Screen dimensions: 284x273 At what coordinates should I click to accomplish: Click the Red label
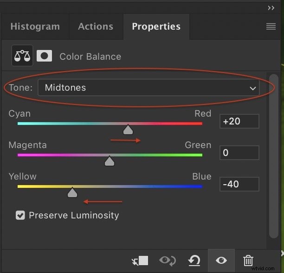[x=203, y=113]
